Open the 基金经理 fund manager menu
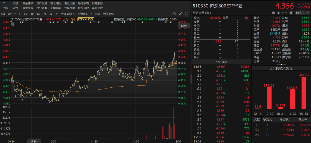The width and height of the screenshot is (311, 143). click(x=28, y=8)
